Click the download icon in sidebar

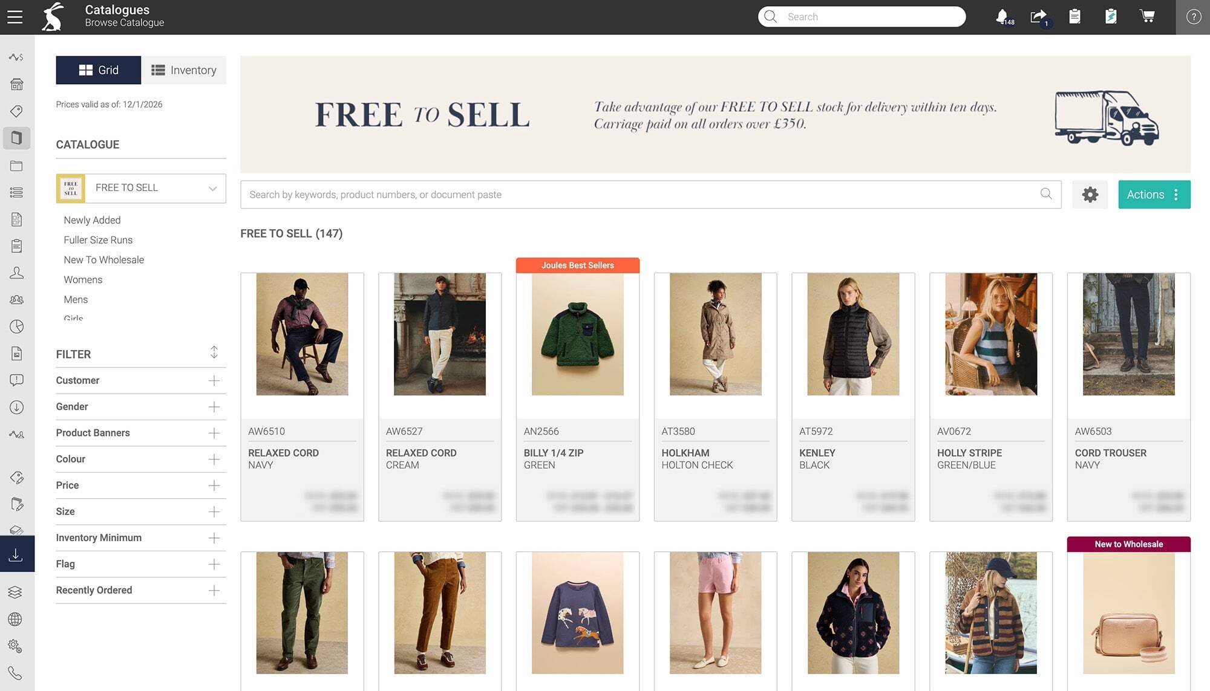[x=16, y=554]
